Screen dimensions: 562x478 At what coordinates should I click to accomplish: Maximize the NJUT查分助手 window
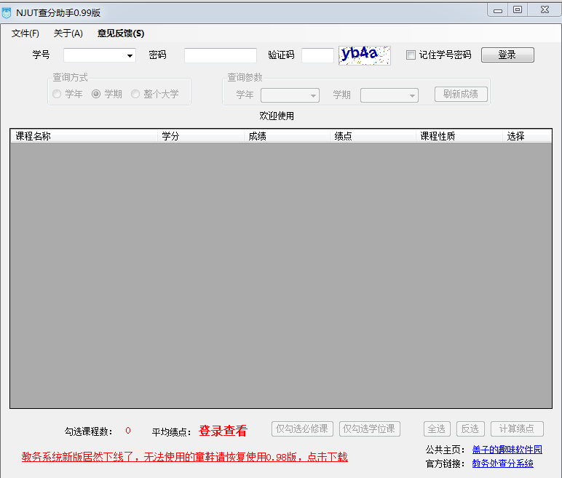[518, 10]
